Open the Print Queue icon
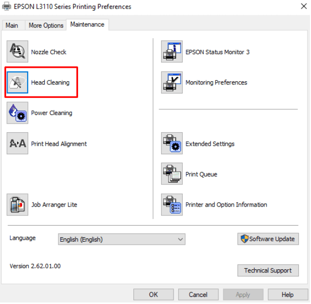Image resolution: width=311 pixels, height=304 pixels. tap(172, 174)
